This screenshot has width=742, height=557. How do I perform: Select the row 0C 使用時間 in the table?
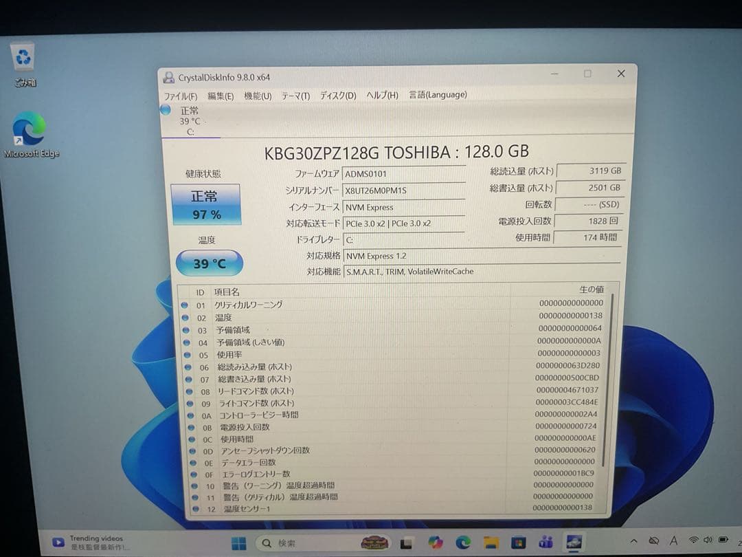(392, 439)
